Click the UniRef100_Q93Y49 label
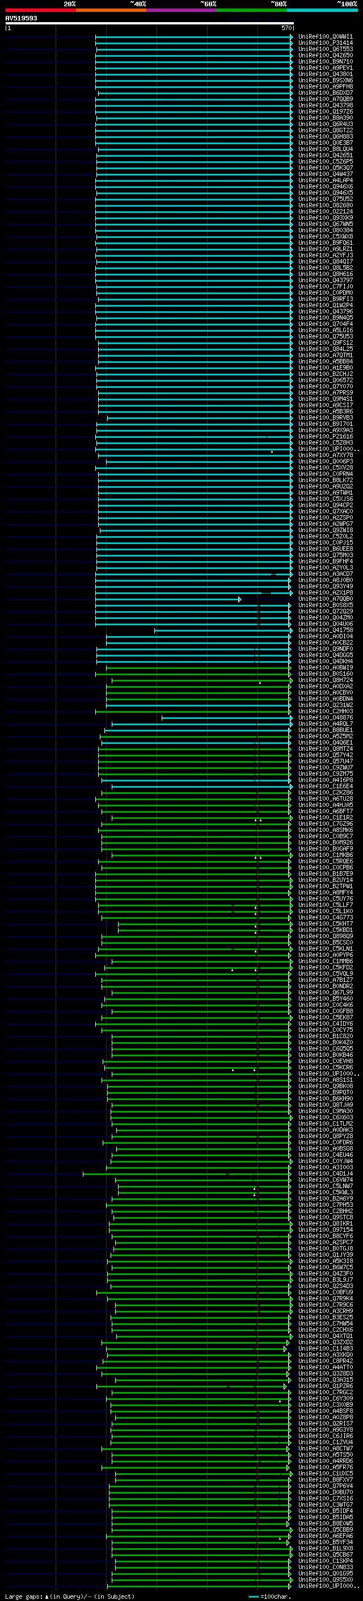This screenshot has height=1601, width=363. (x=326, y=586)
